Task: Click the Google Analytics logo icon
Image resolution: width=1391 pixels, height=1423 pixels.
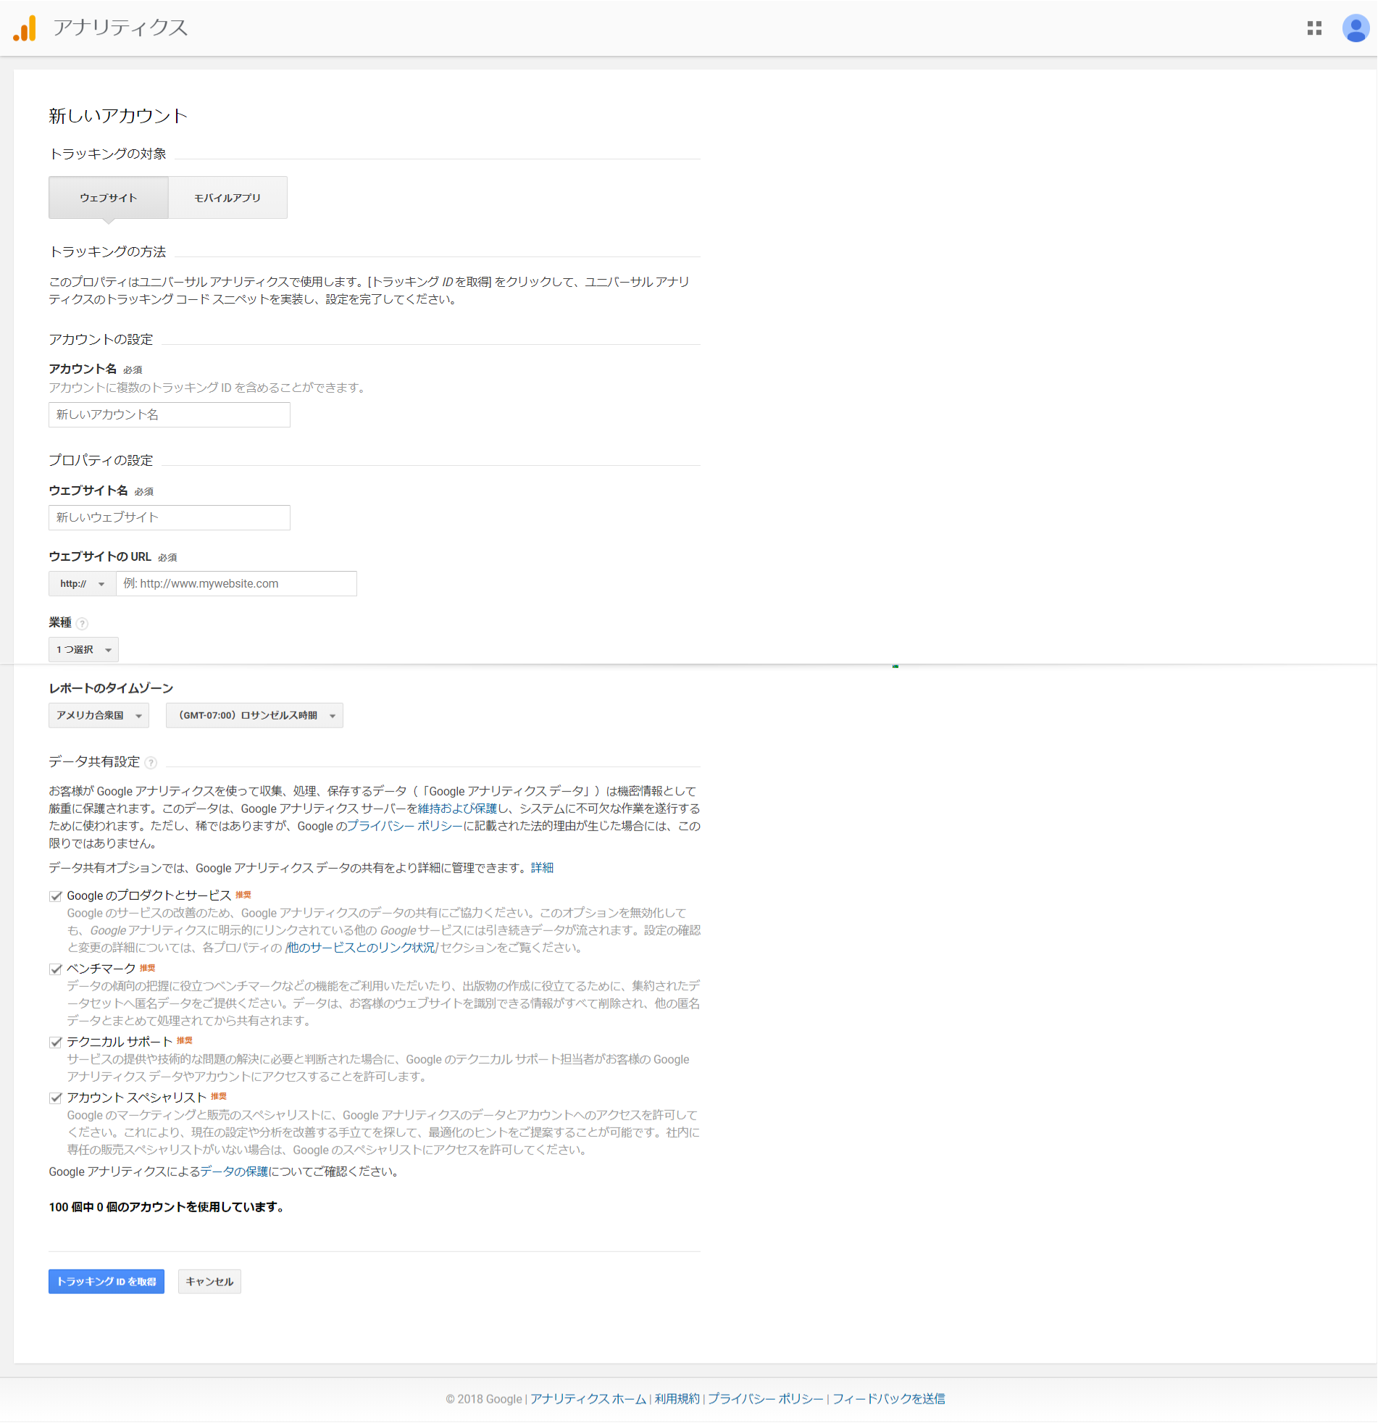Action: 25,28
